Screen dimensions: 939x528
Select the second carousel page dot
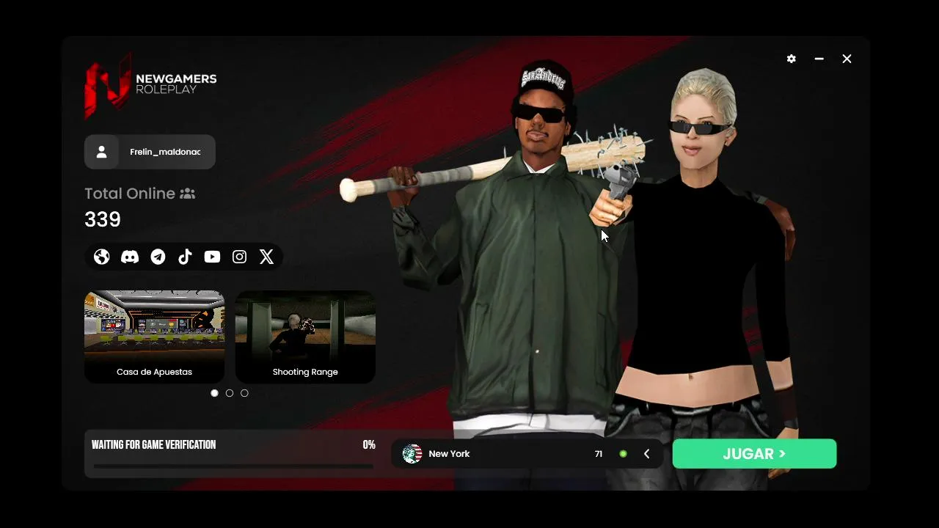(x=230, y=393)
